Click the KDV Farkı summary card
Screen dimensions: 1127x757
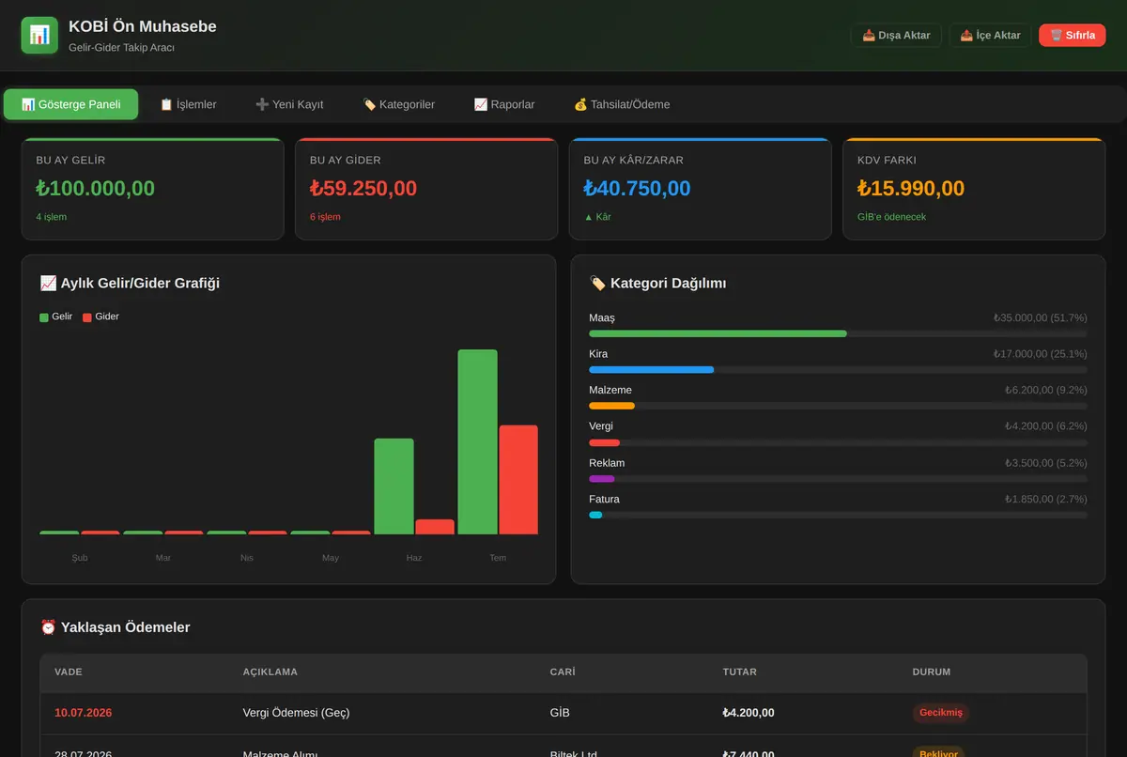[x=974, y=189]
